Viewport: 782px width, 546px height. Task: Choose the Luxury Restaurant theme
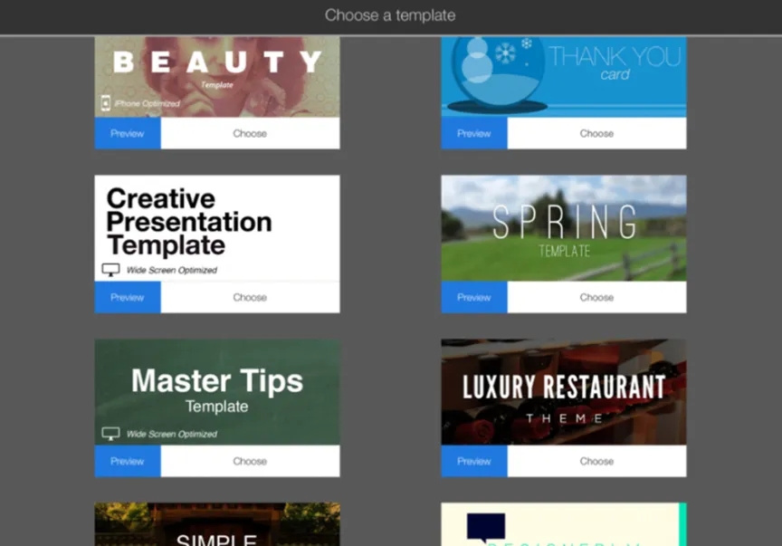(597, 461)
